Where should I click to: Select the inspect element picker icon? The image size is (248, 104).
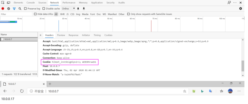coord(3,3)
